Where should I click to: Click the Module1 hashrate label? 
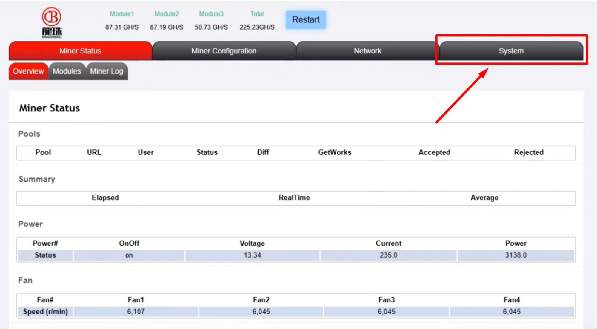pos(122,14)
